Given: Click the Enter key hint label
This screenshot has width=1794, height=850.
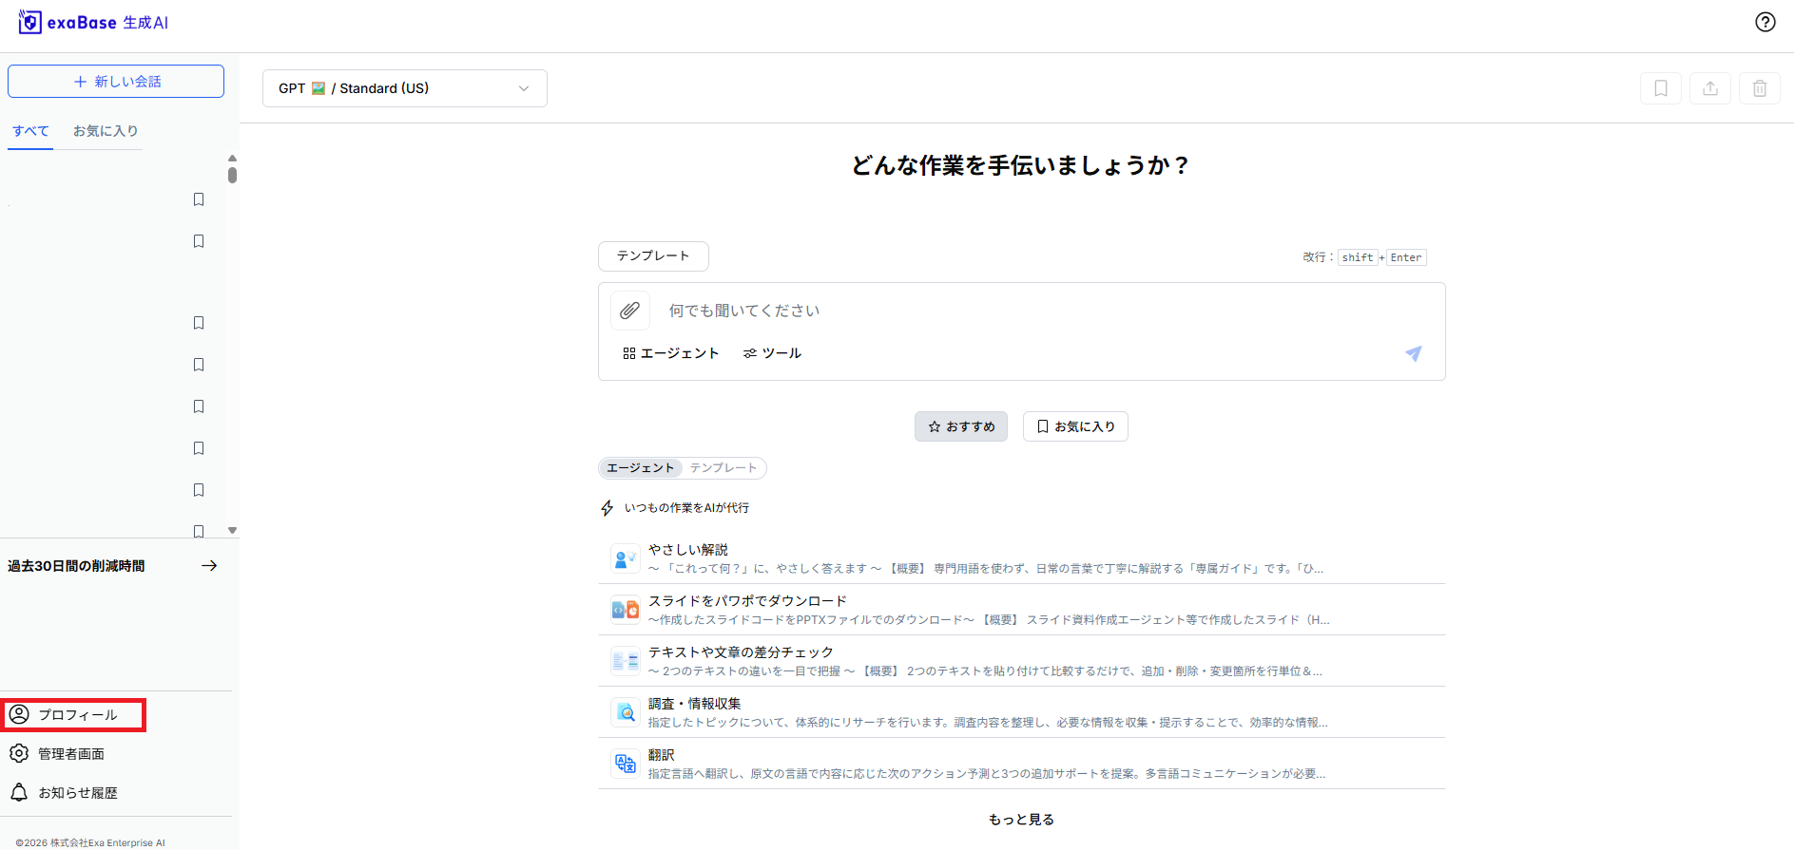Looking at the screenshot, I should [1406, 257].
